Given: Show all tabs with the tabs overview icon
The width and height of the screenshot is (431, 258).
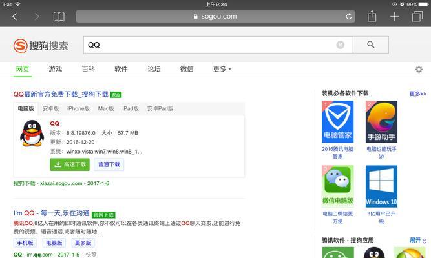Looking at the screenshot, I should 417,16.
